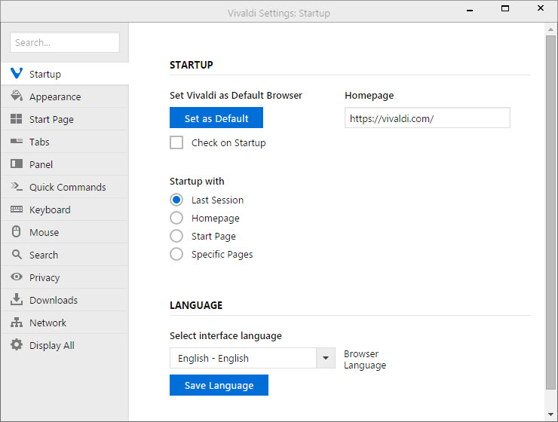This screenshot has height=422, width=558.
Task: Click the 'Set Vivaldi as Default Browser' text
Action: click(236, 95)
